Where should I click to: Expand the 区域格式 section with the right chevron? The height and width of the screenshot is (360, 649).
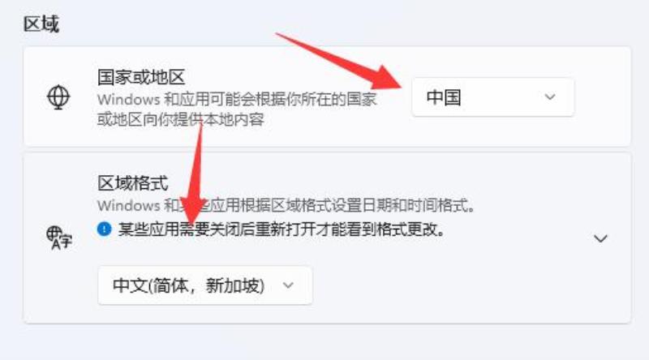(x=600, y=238)
